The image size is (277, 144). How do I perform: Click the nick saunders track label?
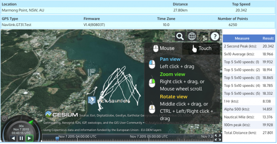114,101
